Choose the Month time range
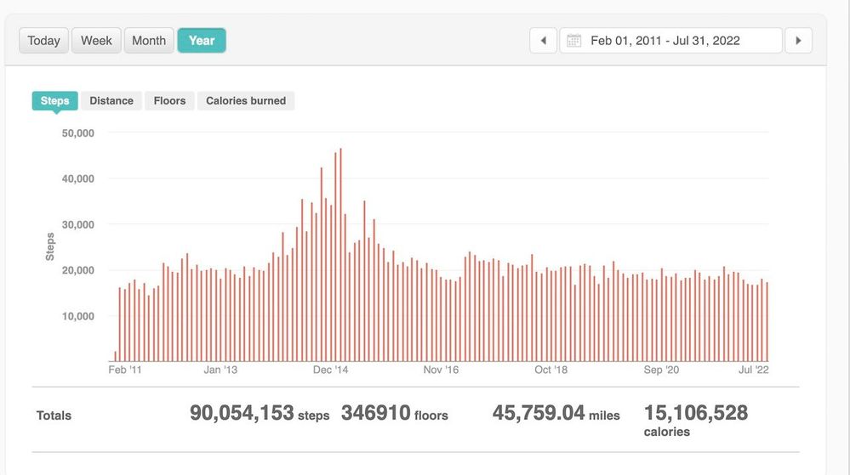The width and height of the screenshot is (850, 475). (x=149, y=41)
